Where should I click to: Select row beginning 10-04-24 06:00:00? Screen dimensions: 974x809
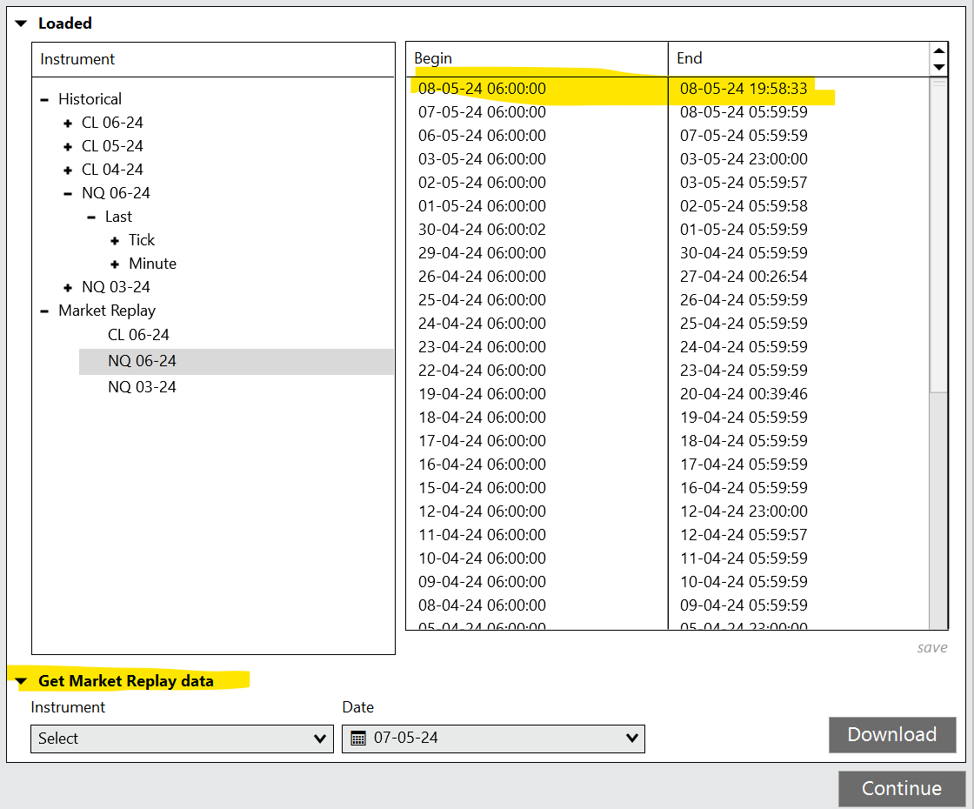coord(668,558)
